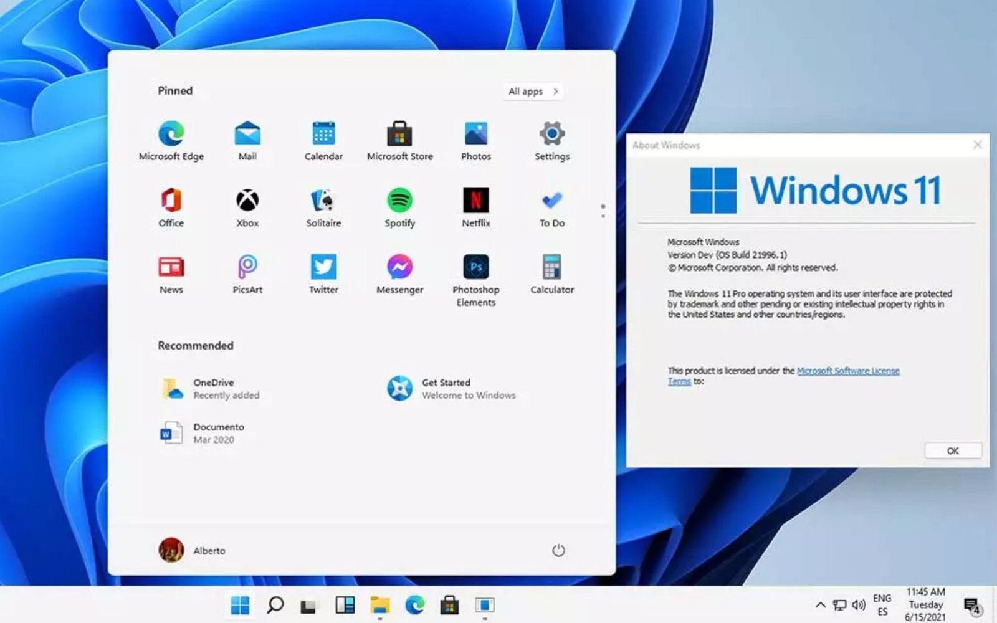Open the To Do app
Image resolution: width=997 pixels, height=623 pixels.
click(x=552, y=208)
